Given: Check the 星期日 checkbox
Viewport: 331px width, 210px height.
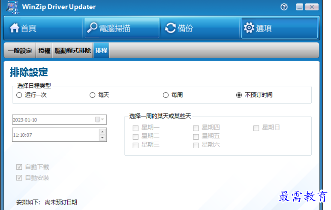Looking at the screenshot, I should [256, 128].
